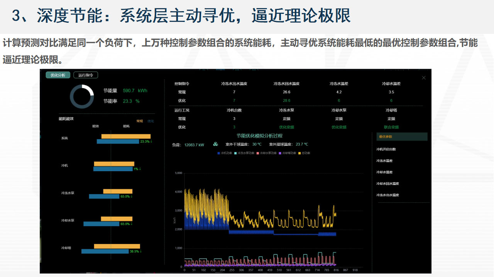Expand 冷却水回水温度 in optimal parameters
494x277 pixels.
pyautogui.click(x=387, y=184)
